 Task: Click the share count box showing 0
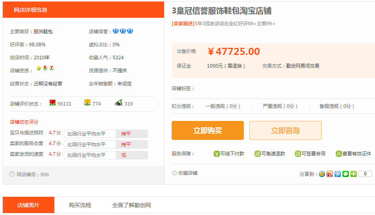click(x=365, y=174)
